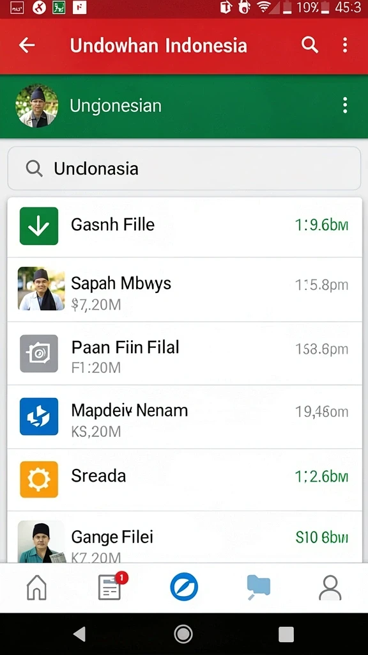Select the Paan Fiin Filal item
Viewport: 368px width, 655px height.
click(x=185, y=353)
